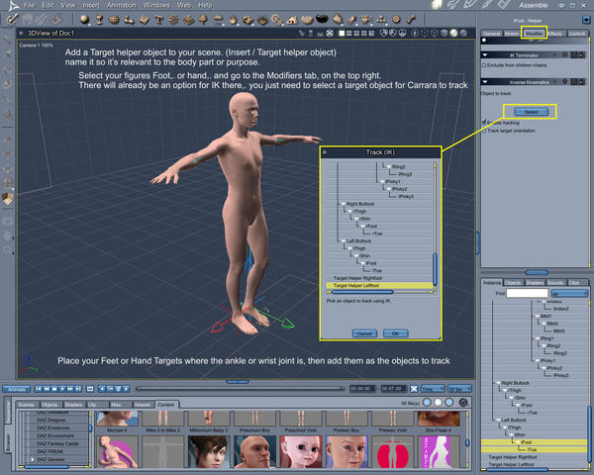Click the flame fire object icon
This screenshot has width=594, height=475.
[x=233, y=19]
